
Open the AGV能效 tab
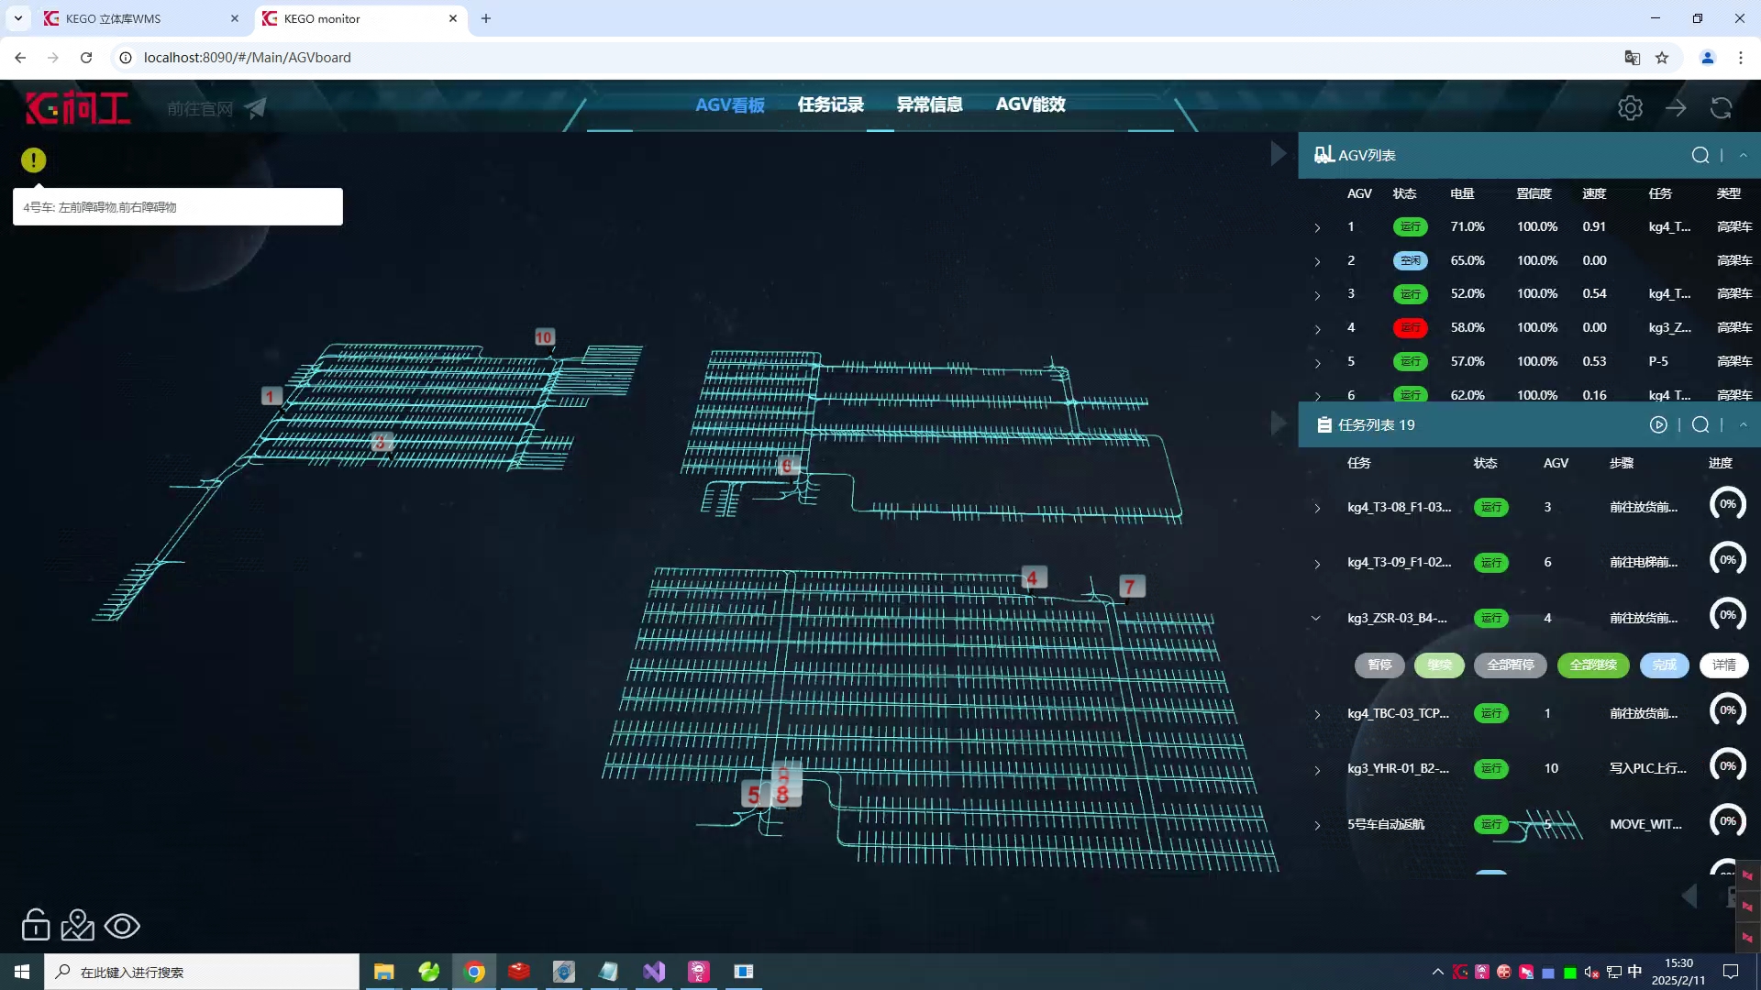pos(1030,104)
